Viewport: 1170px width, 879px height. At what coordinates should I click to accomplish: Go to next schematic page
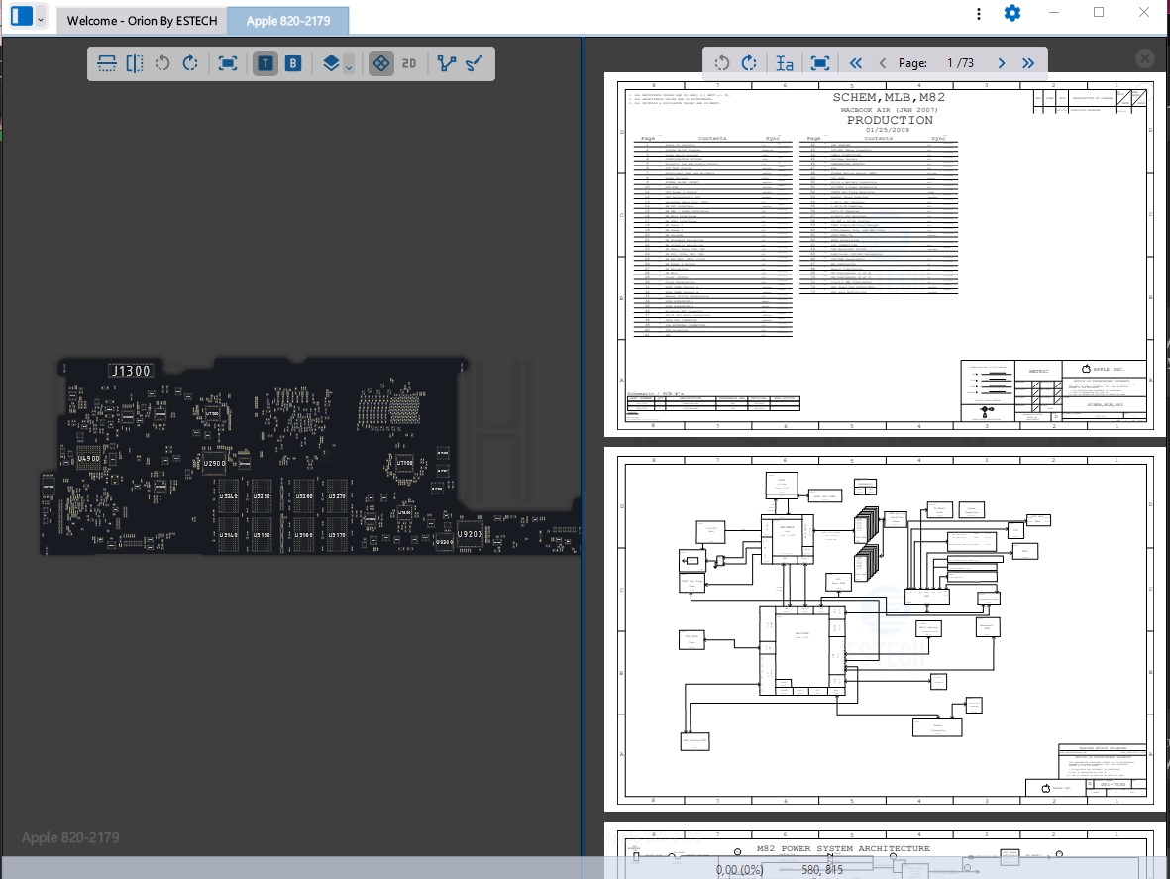[x=1002, y=63]
